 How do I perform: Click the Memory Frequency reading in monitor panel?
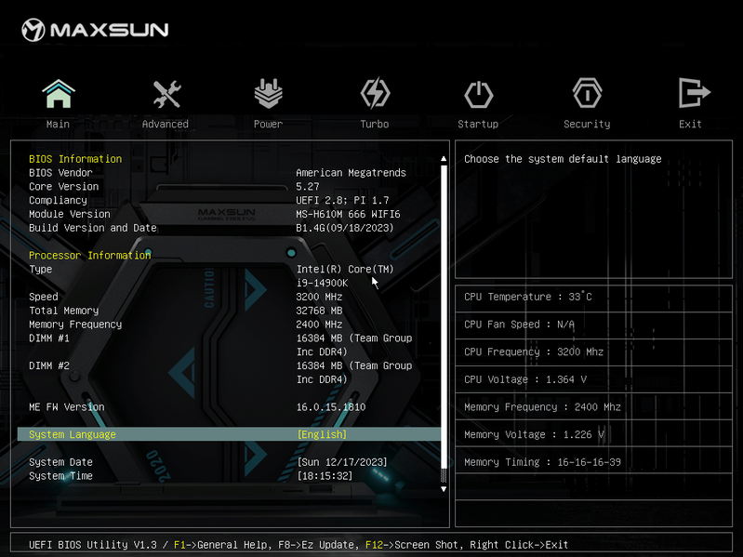pos(542,407)
